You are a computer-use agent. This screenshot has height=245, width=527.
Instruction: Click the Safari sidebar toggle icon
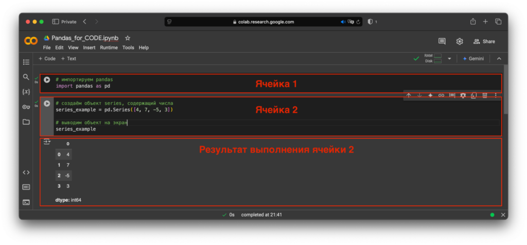click(56, 22)
